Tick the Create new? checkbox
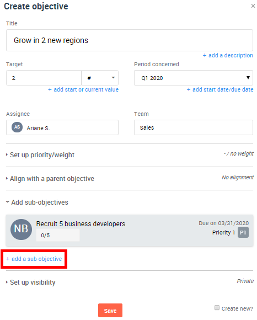The image size is (257, 320). pyautogui.click(x=217, y=307)
